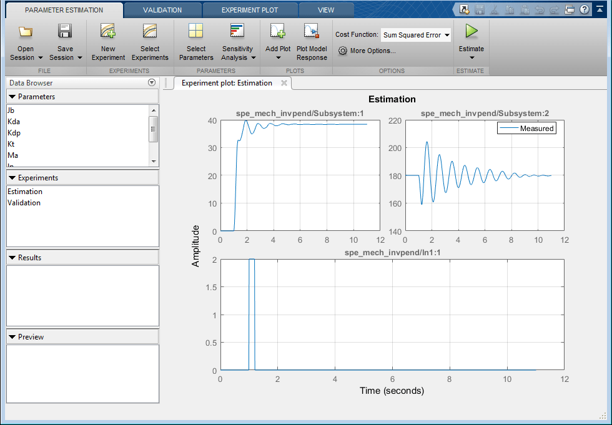This screenshot has width=612, height=425.
Task: Click the add shortcut icon in quick access bar
Action: [x=464, y=9]
